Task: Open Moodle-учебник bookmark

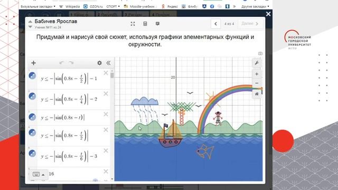Action: (140, 6)
